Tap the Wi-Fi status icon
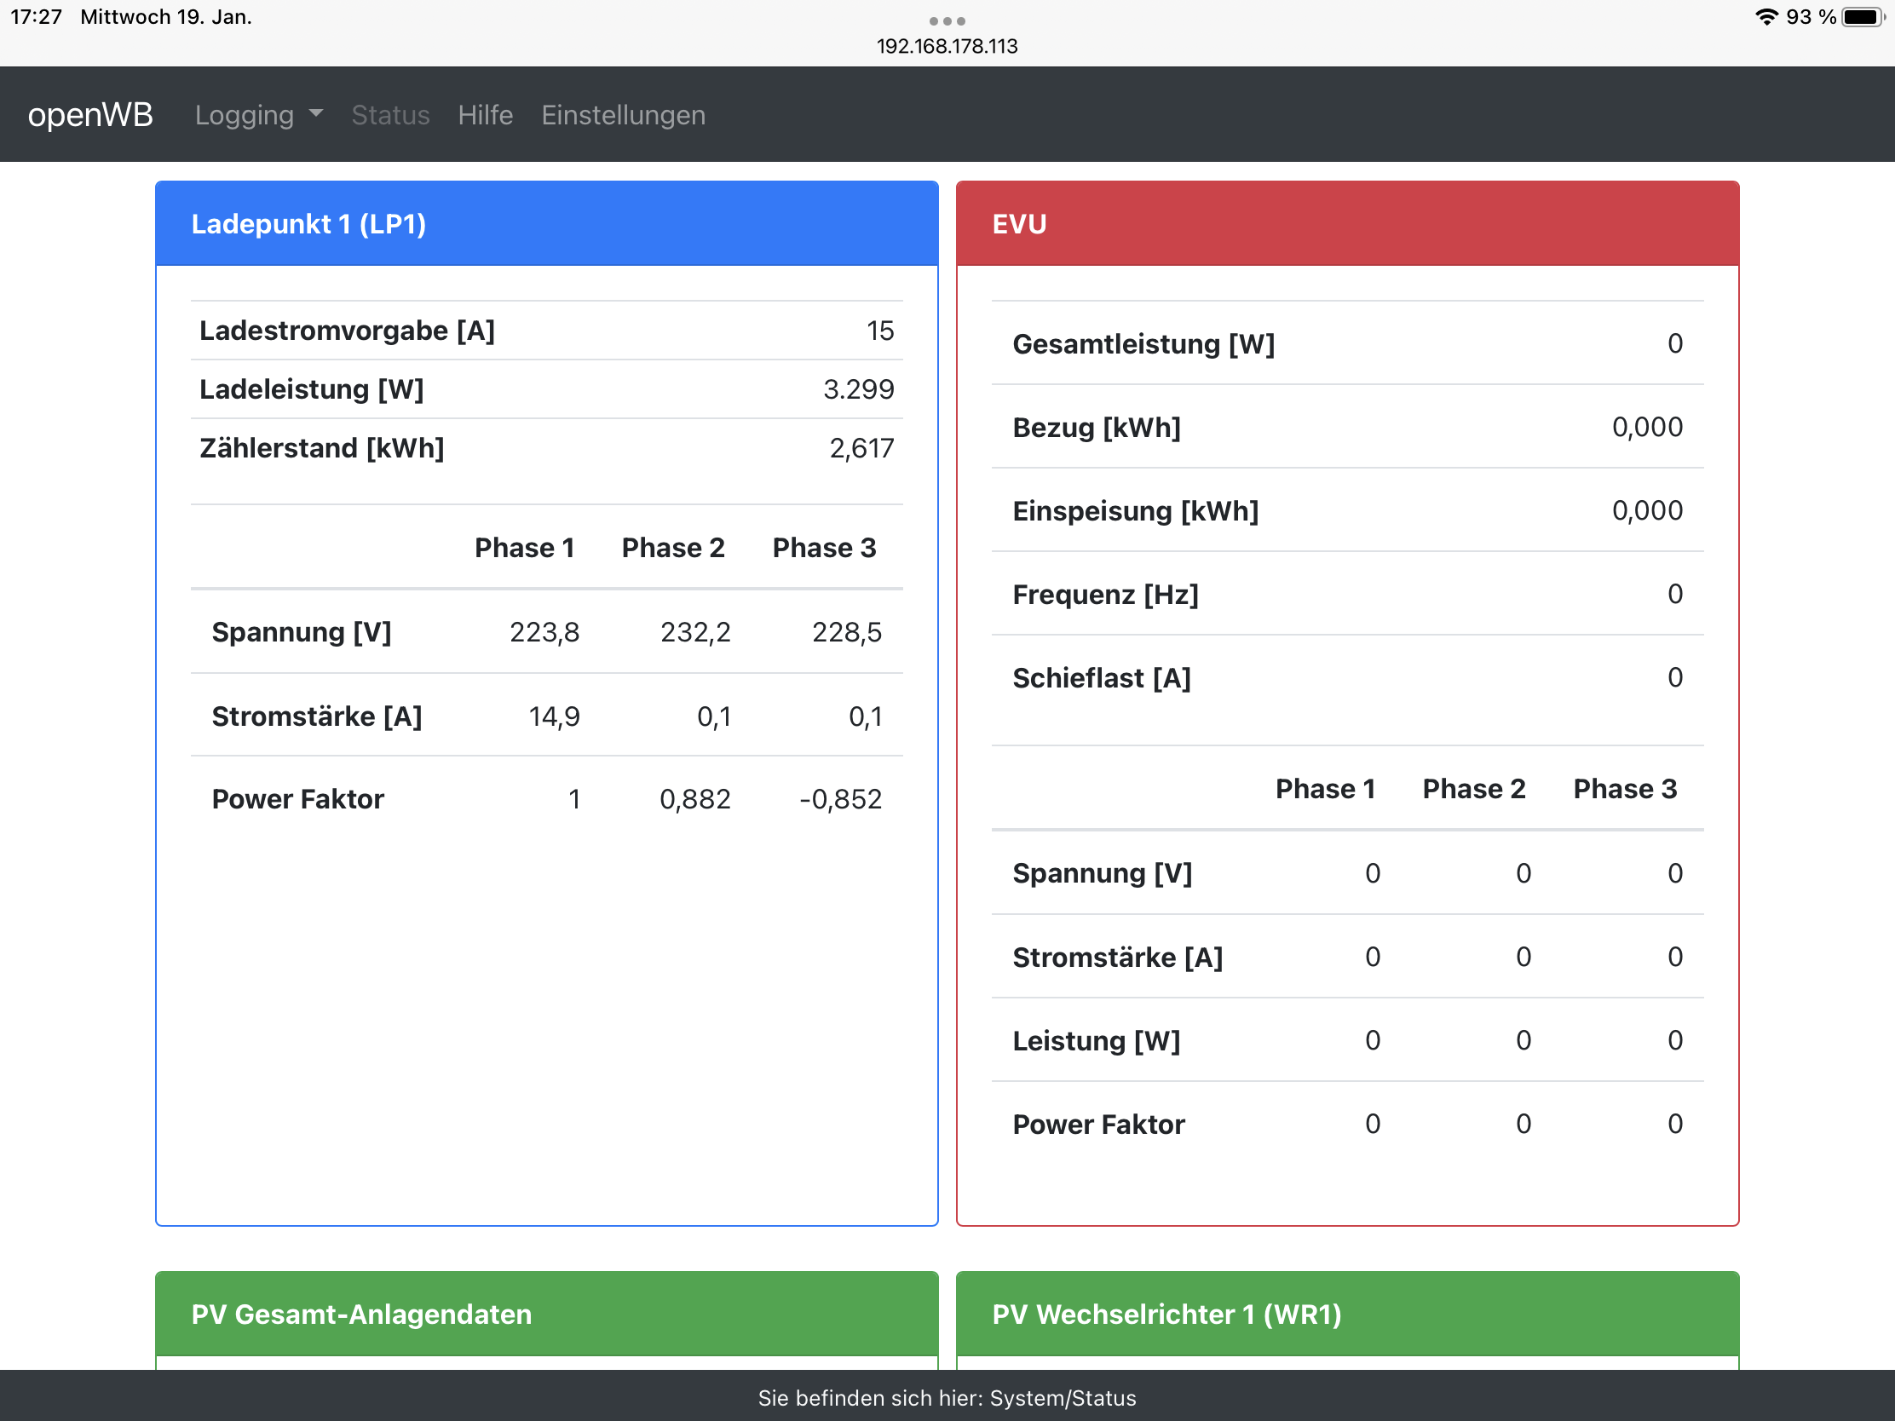Screen dimensions: 1895x1421 1765,17
